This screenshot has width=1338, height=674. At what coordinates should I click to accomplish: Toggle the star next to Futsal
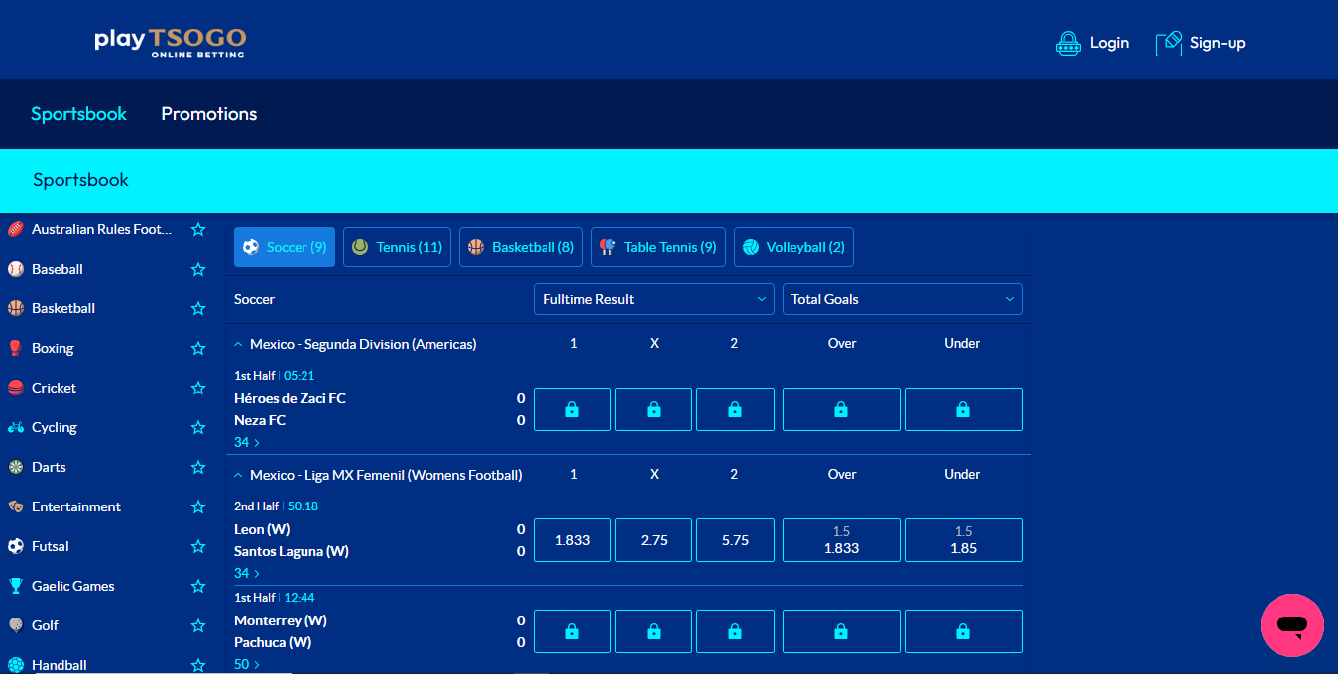pyautogui.click(x=197, y=546)
